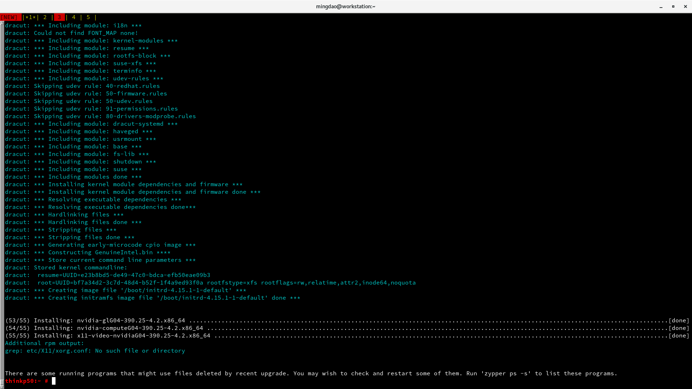692x389 pixels.
Task: Click 'Additional rpm output:' text
Action: pos(45,343)
